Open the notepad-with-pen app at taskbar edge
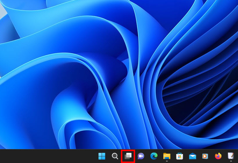The height and width of the screenshot is (163, 238). 231,156
